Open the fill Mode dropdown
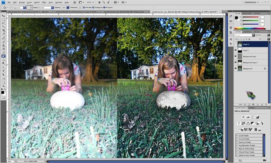271x163 pixels. (x=46, y=8)
